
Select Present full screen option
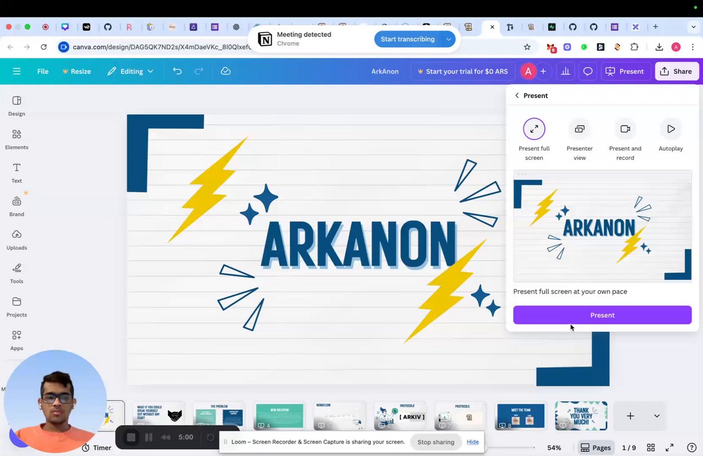(x=534, y=140)
